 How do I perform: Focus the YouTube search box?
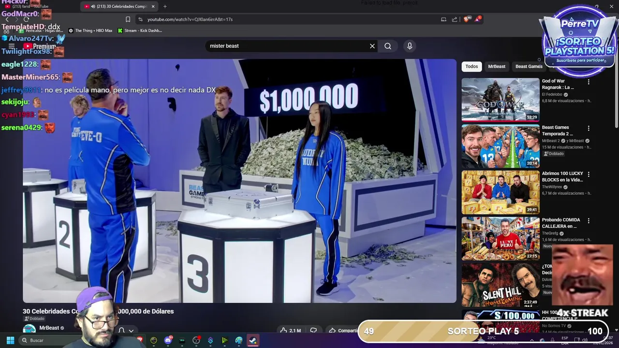288,46
